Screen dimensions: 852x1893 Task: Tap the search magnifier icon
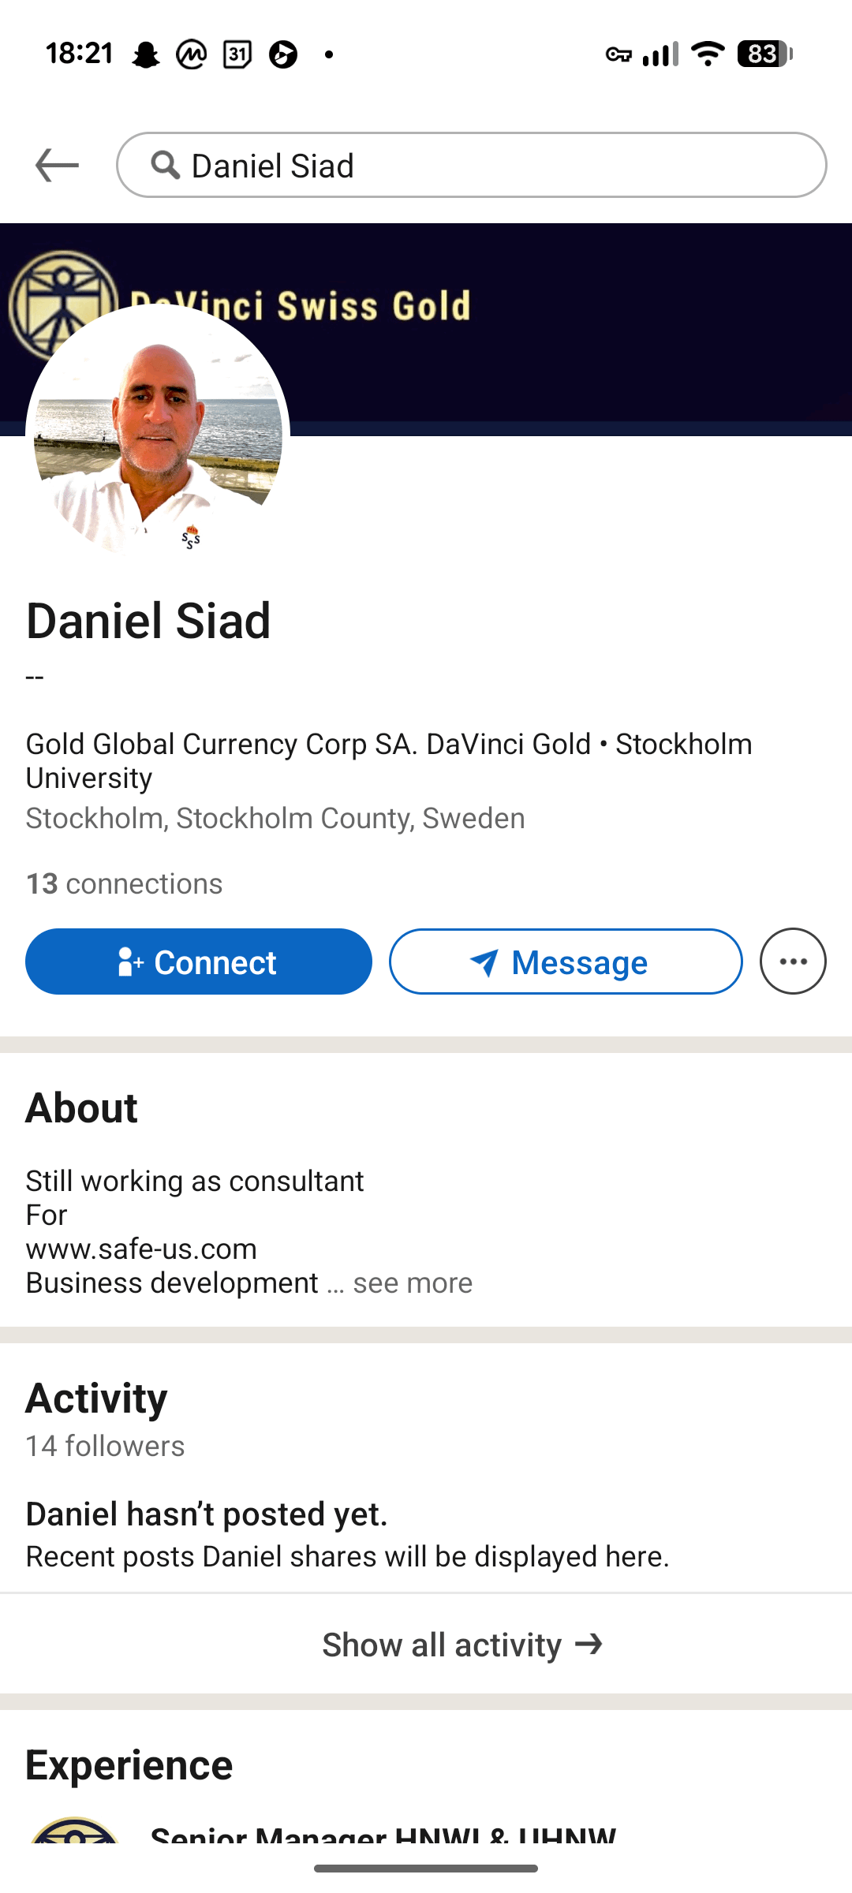pyautogui.click(x=166, y=166)
